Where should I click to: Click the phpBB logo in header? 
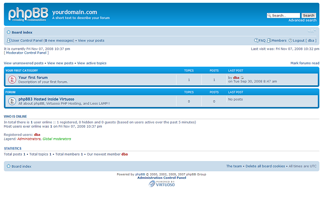tap(28, 15)
